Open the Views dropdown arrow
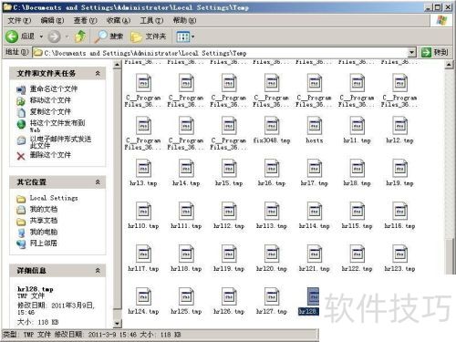456x342 pixels. tap(192, 37)
